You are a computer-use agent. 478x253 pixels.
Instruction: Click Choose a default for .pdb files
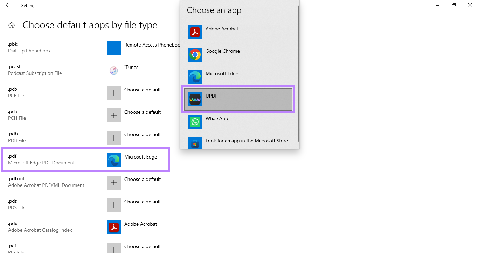113,138
